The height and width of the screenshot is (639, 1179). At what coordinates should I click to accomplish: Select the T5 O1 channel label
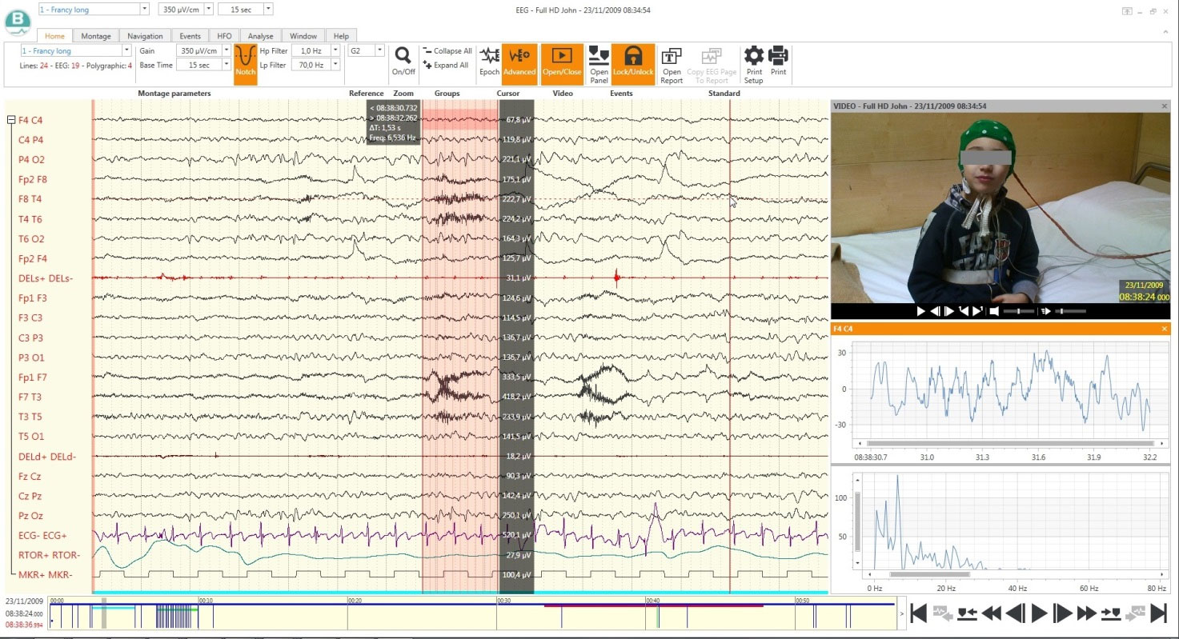(31, 437)
